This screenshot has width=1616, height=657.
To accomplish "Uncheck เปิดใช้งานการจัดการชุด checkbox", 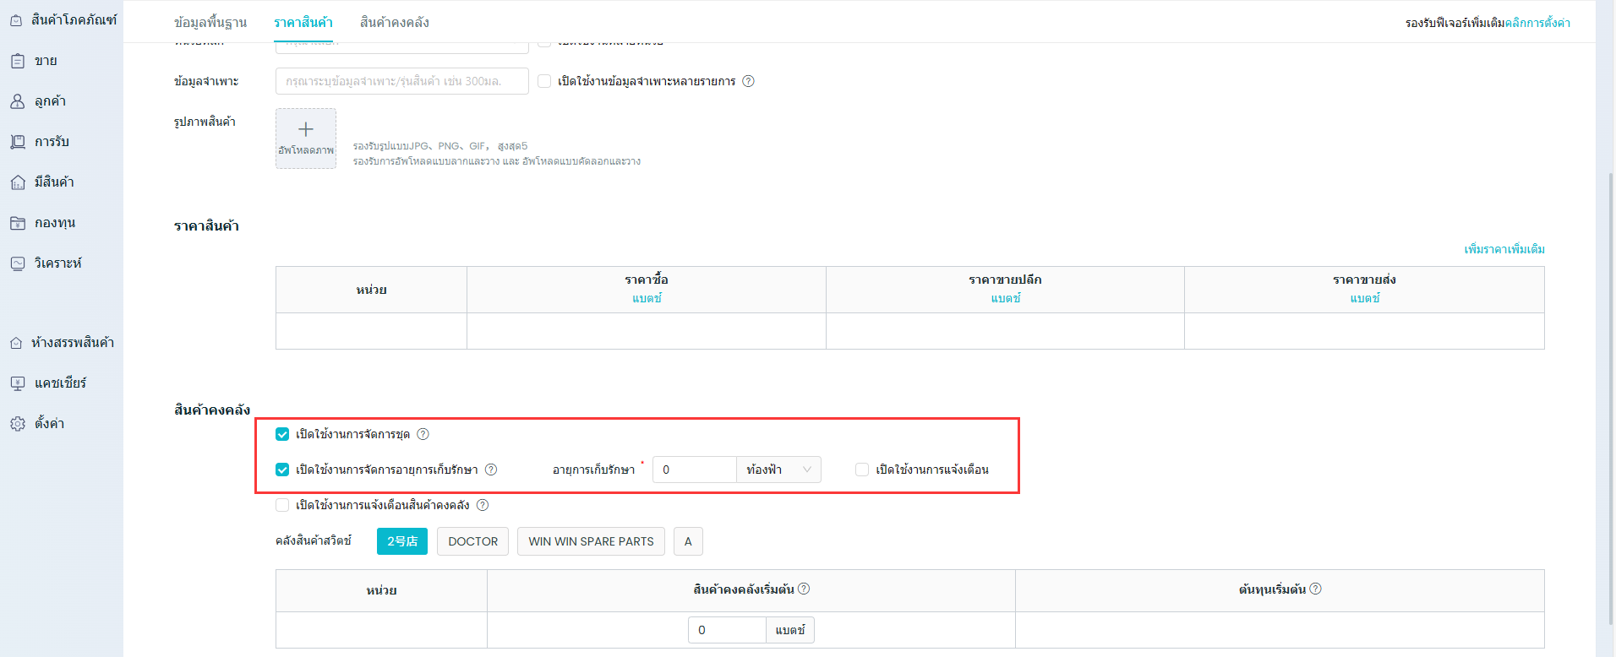I will click(282, 434).
